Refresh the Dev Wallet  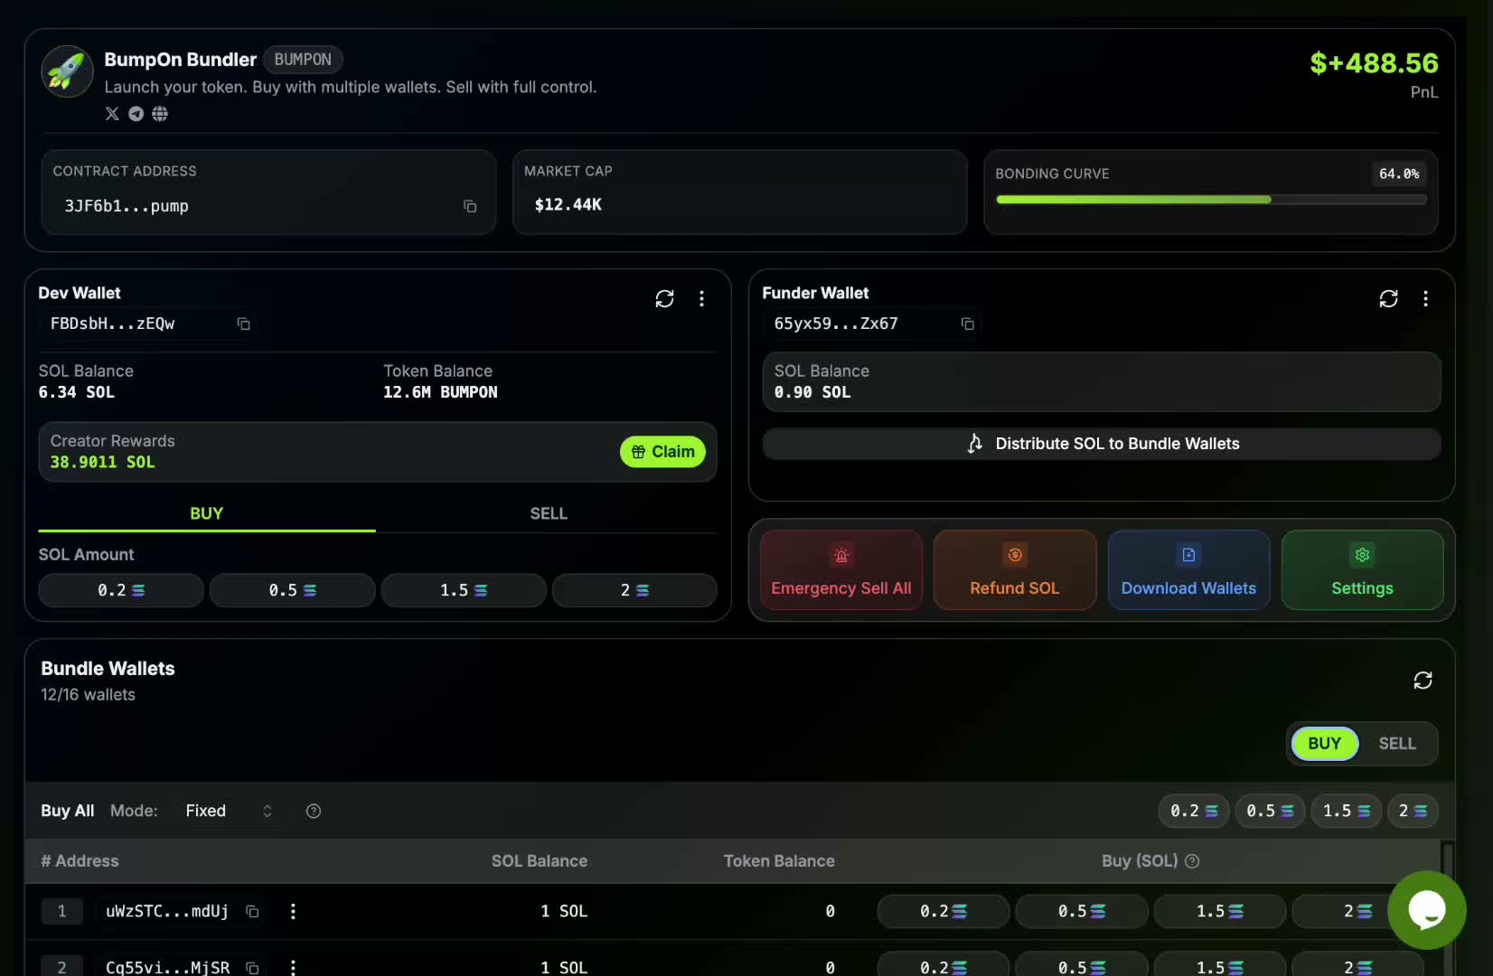coord(664,298)
